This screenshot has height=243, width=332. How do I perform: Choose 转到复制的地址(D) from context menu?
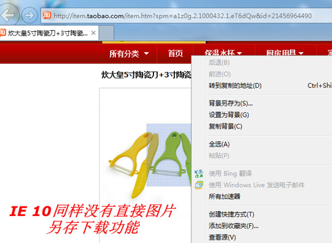pos(235,86)
